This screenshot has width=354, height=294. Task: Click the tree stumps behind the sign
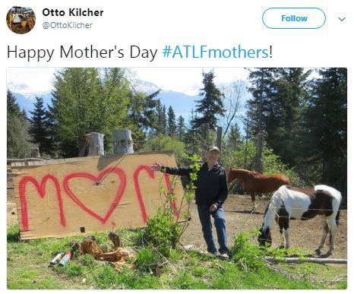(108, 144)
